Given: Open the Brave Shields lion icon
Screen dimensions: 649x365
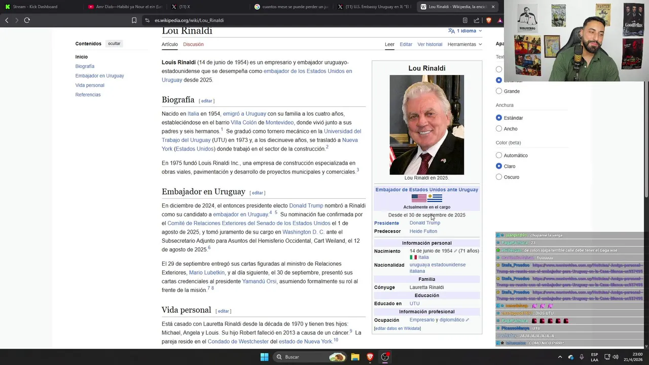Looking at the screenshot, I should 489,20.
